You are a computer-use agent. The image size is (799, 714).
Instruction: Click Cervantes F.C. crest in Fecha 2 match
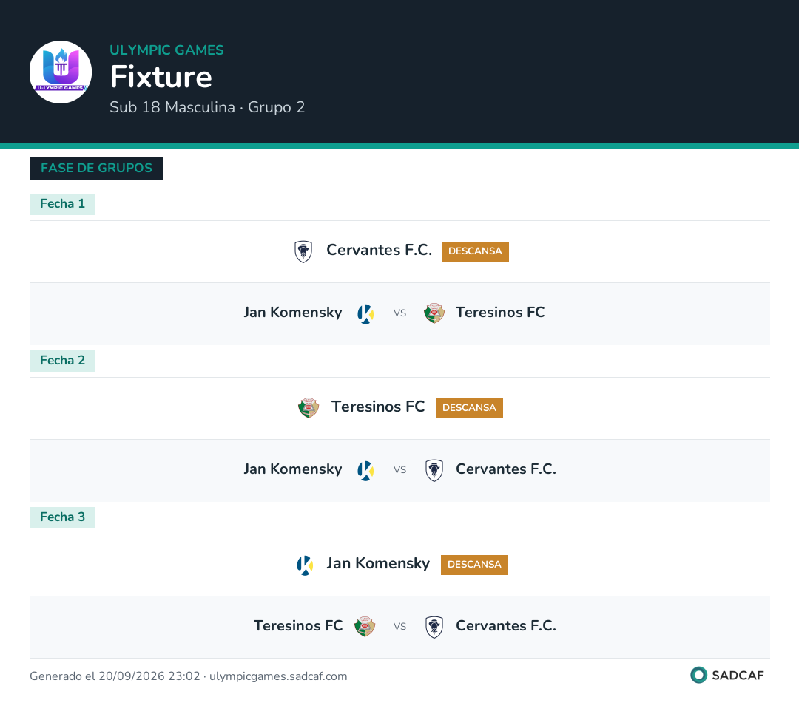[x=434, y=470]
